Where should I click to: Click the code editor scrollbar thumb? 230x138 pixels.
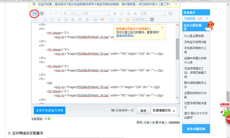point(177,49)
